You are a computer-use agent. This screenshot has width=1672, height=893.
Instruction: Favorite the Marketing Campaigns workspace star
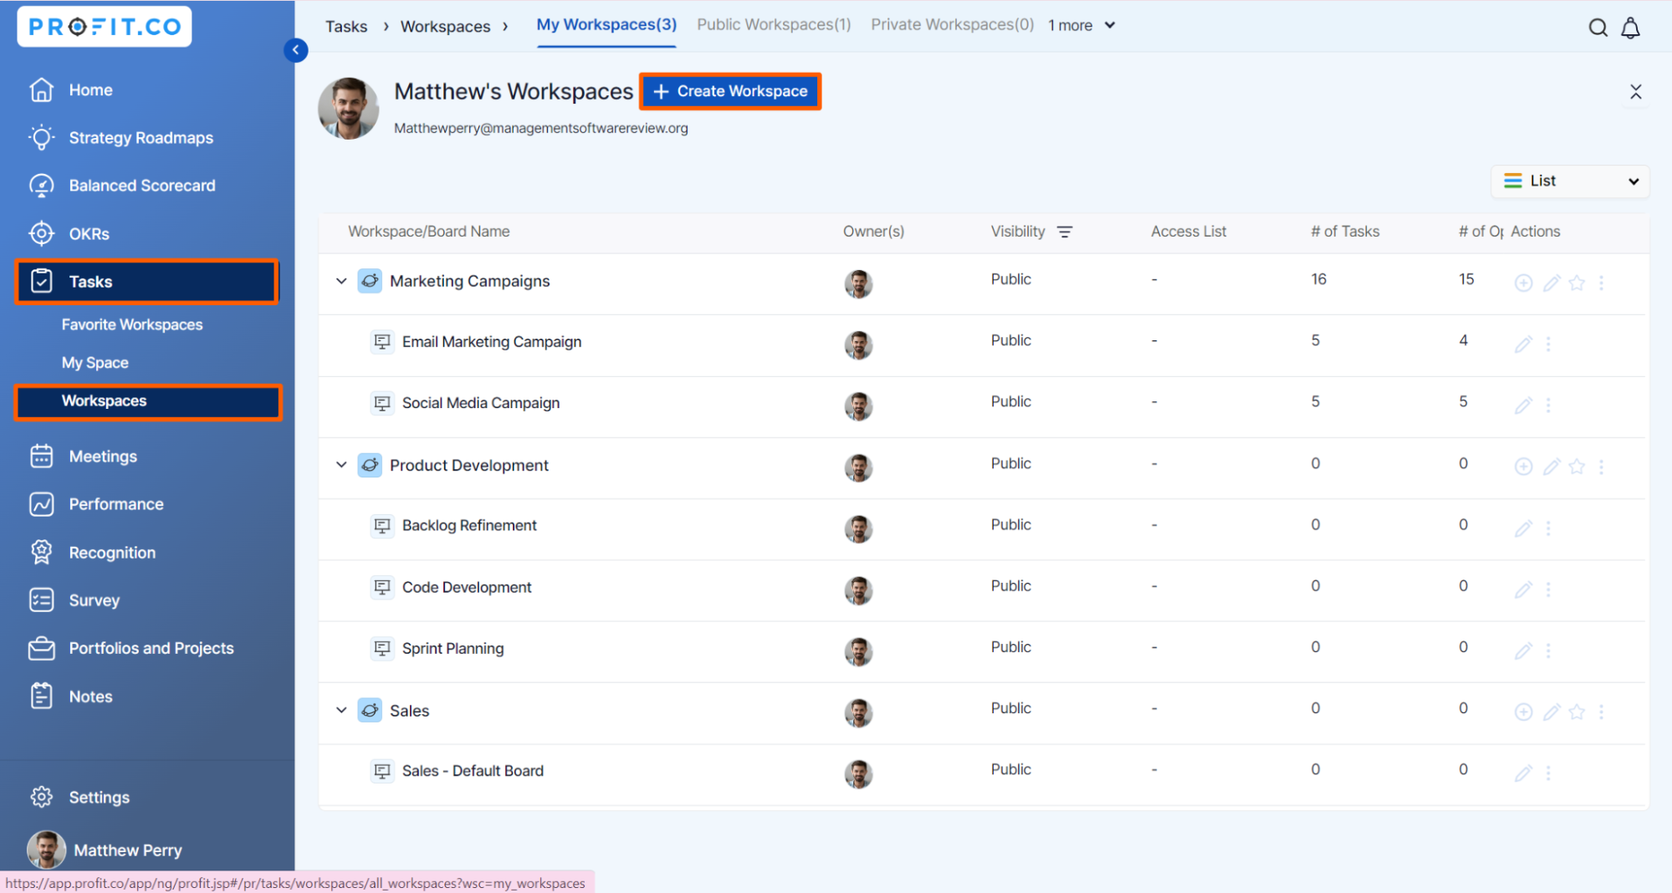point(1577,283)
